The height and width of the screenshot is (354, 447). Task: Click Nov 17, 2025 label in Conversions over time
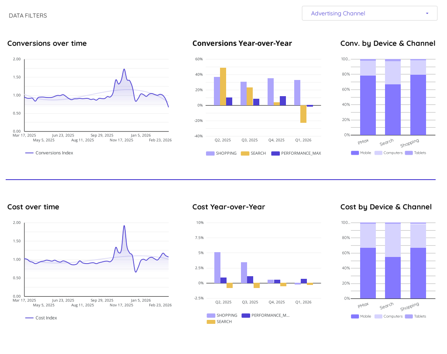coord(121,140)
